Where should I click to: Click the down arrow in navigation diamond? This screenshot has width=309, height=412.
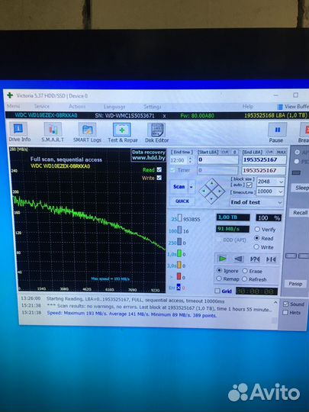[212, 198]
